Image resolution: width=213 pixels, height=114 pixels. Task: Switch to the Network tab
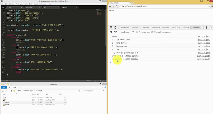(x=136, y=28)
